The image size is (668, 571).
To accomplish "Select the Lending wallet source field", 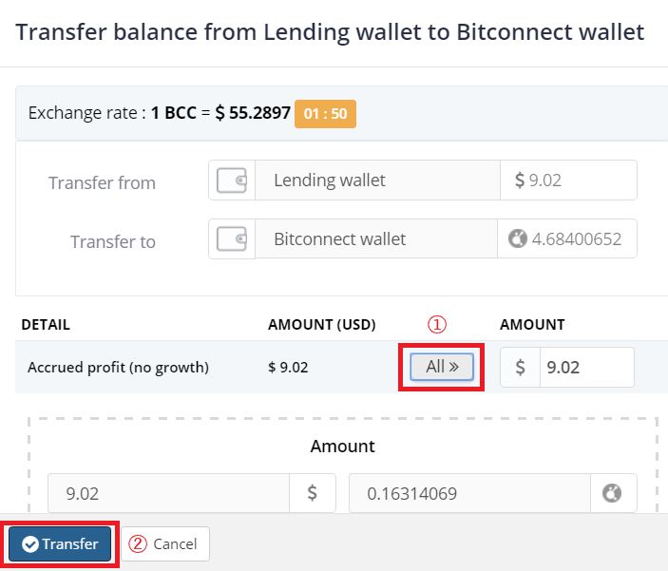I will (x=377, y=181).
